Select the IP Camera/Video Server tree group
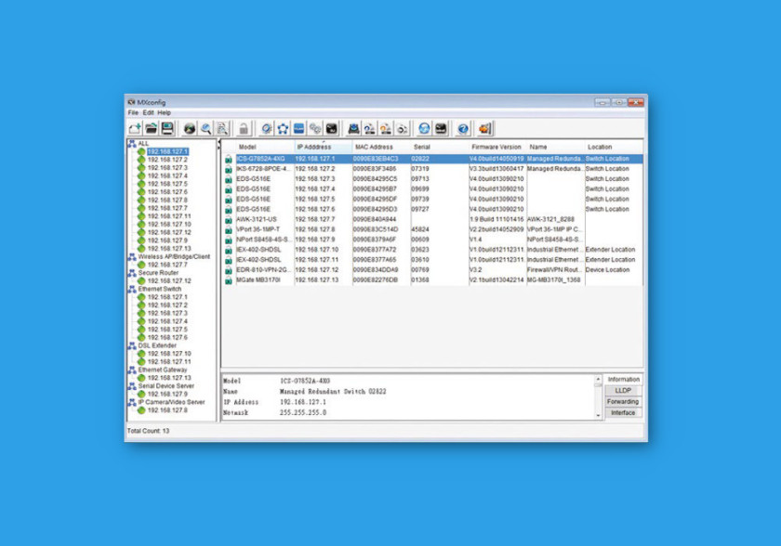781x546 pixels. tap(171, 402)
